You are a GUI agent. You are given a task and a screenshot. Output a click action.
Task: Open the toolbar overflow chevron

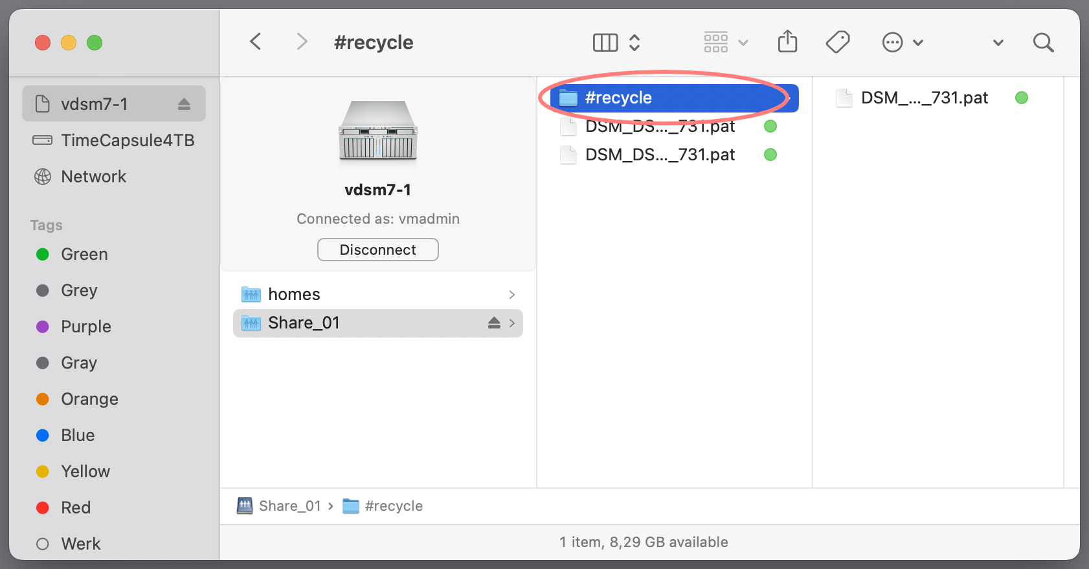(998, 43)
